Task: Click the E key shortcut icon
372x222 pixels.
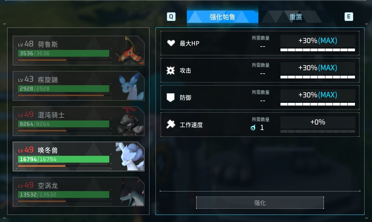Action: (349, 17)
